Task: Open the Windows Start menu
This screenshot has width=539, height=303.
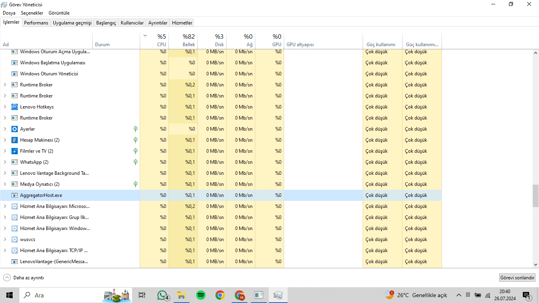Action: pos(9,295)
